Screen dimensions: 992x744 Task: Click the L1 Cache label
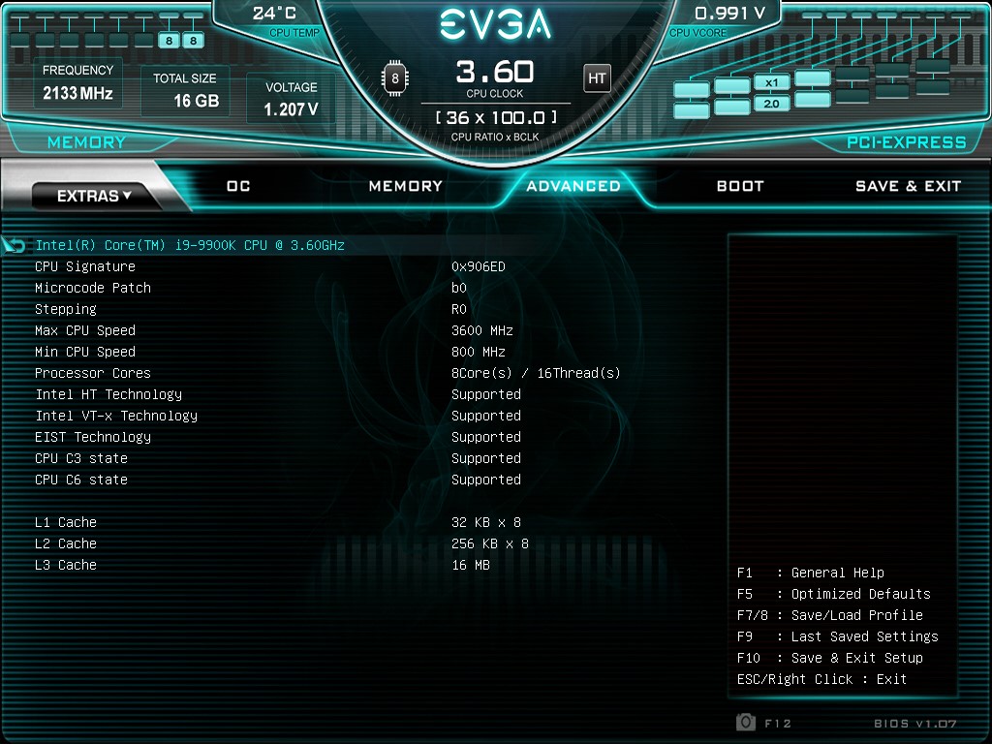[66, 522]
